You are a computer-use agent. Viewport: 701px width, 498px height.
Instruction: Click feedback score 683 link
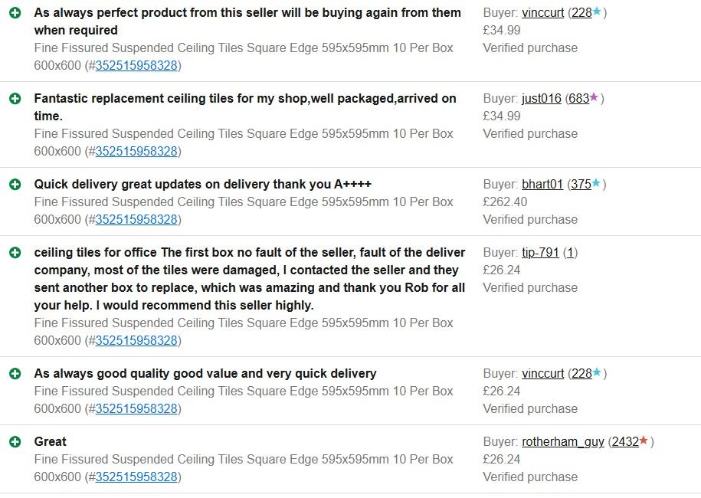[578, 99]
